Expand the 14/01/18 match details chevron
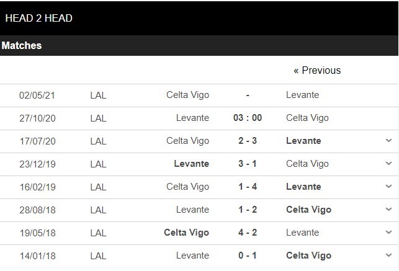399x271 pixels. [x=388, y=255]
